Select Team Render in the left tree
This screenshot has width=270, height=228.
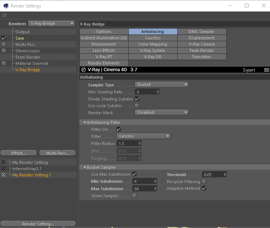[28, 57]
